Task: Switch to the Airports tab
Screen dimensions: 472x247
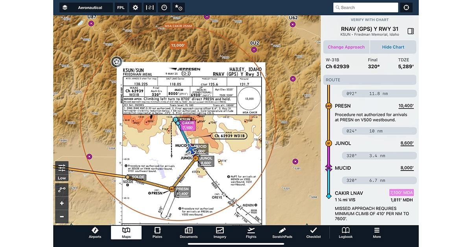Action: click(95, 232)
